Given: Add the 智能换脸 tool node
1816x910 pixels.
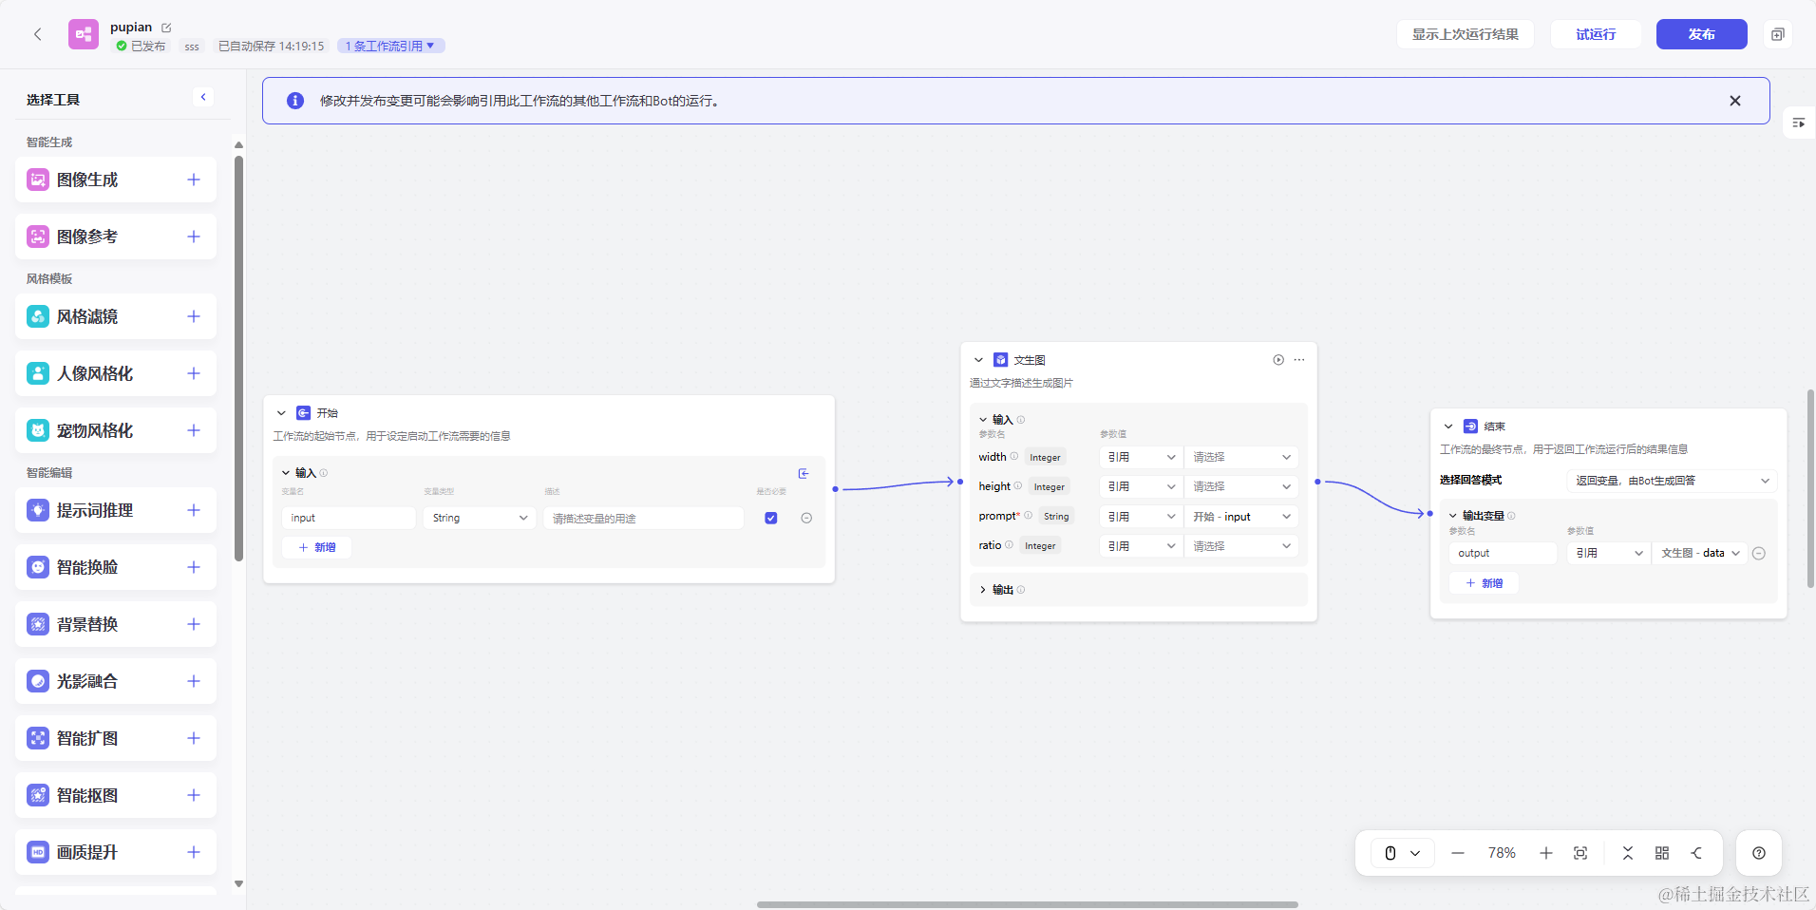Looking at the screenshot, I should coord(194,567).
